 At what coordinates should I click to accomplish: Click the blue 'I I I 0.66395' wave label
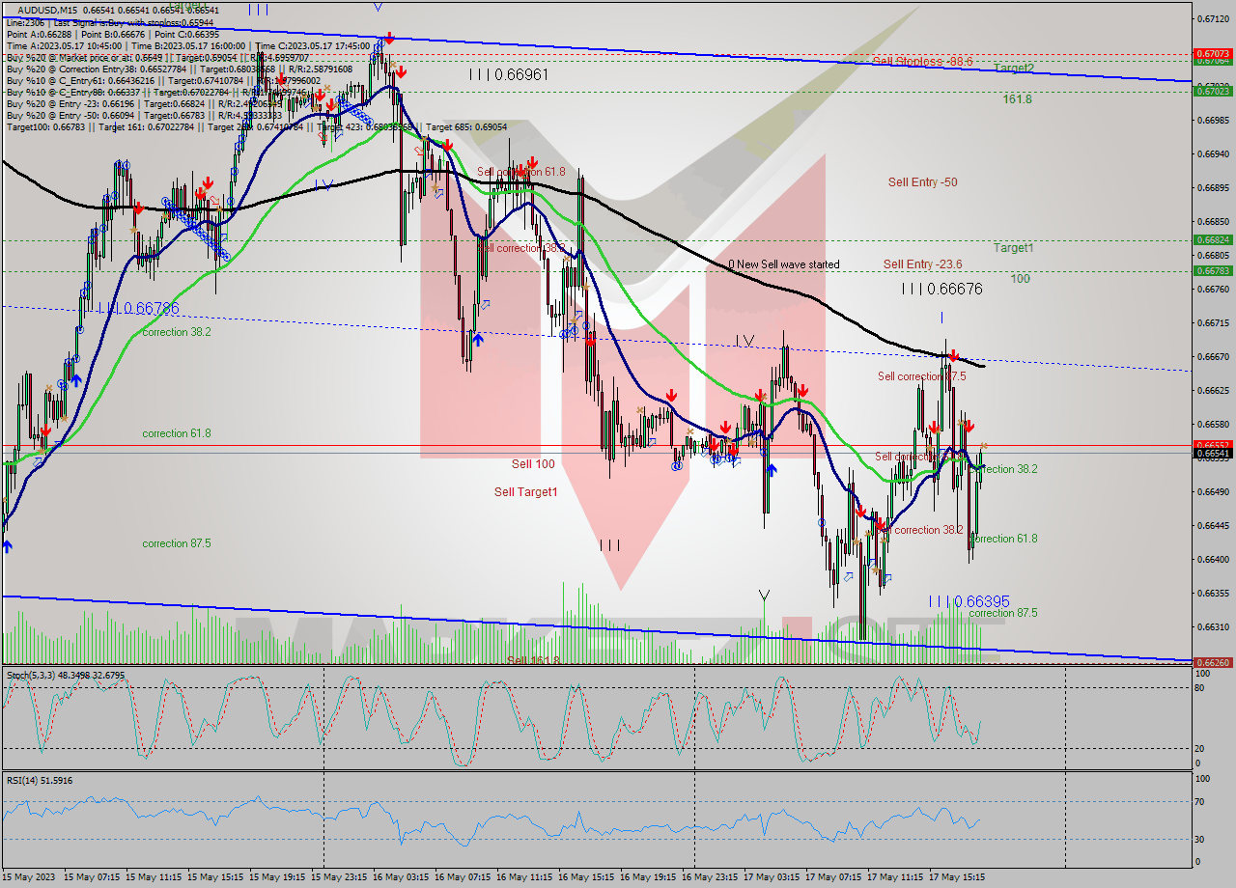(969, 600)
